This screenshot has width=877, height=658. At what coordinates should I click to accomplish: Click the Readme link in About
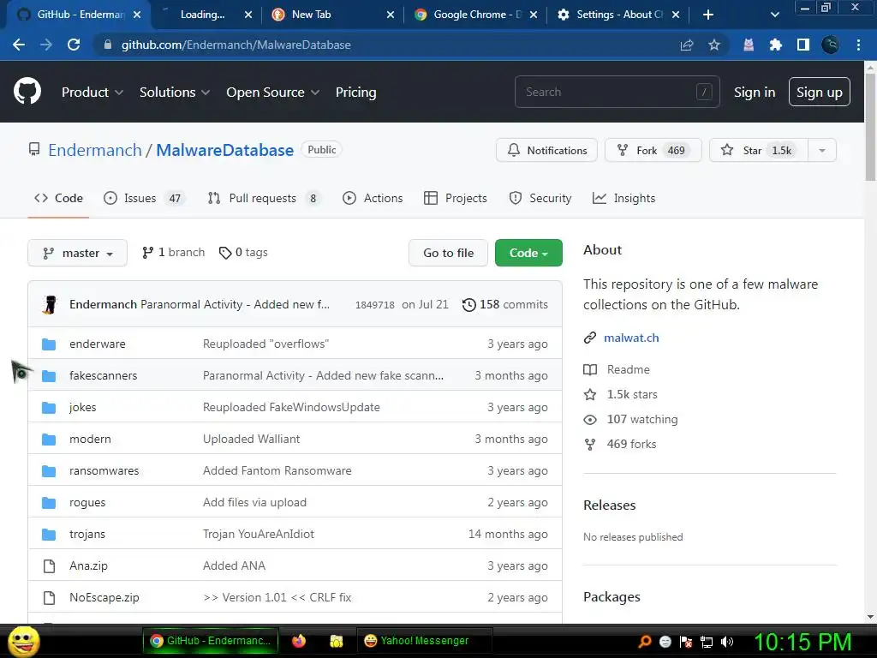click(x=628, y=370)
